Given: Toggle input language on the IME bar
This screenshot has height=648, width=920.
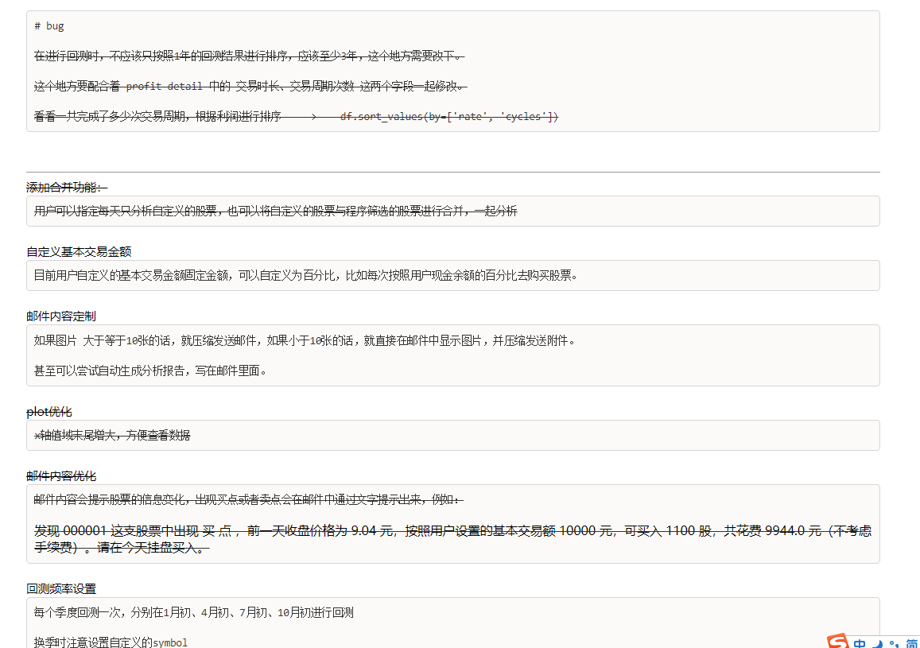Looking at the screenshot, I should [860, 642].
